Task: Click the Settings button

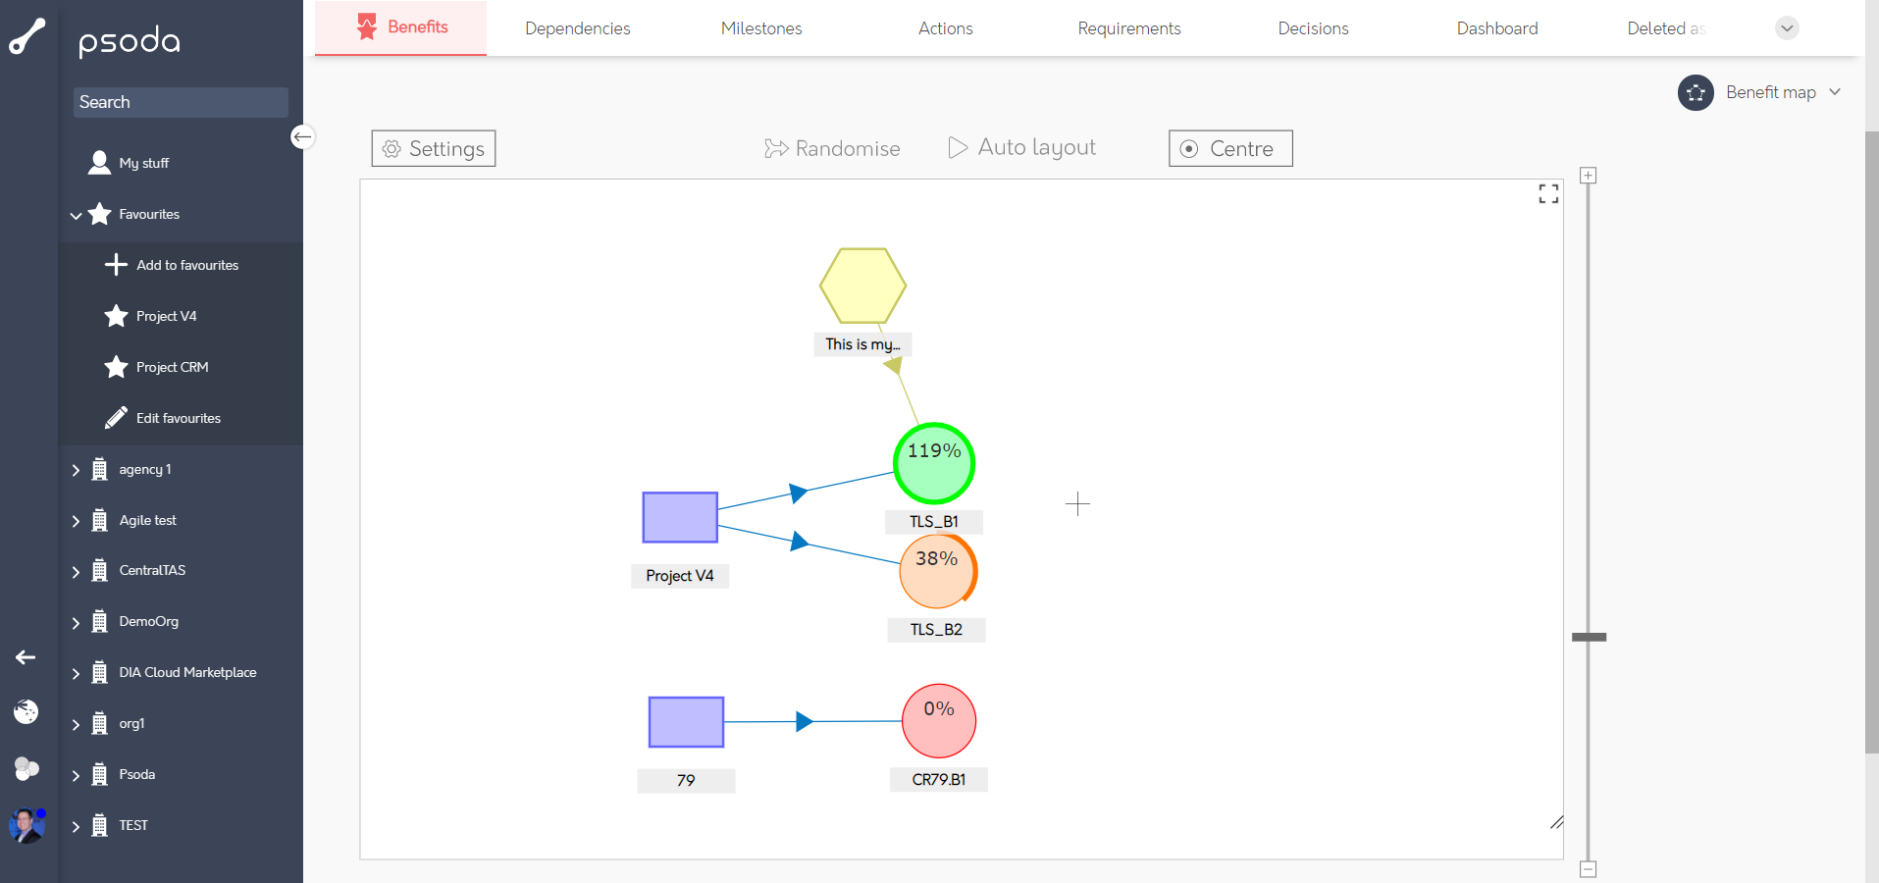Action: [434, 148]
